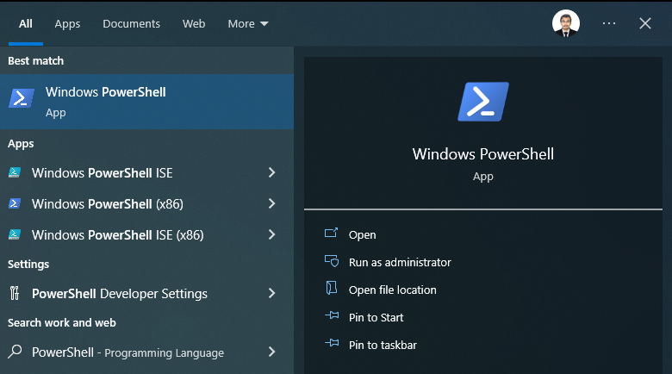Select the All search tab
672x374 pixels.
click(x=26, y=23)
